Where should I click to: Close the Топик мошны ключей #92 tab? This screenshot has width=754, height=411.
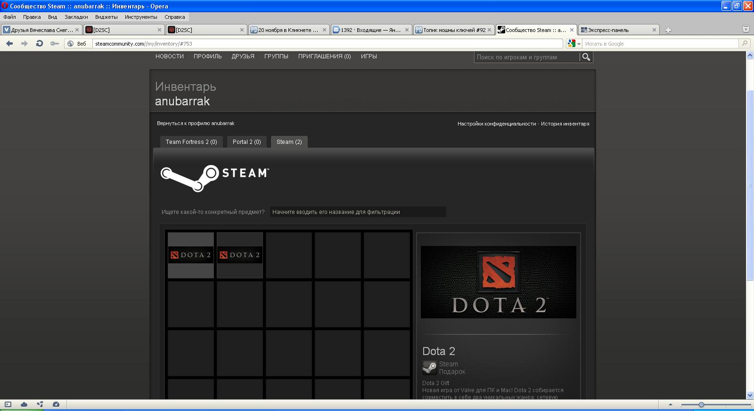point(489,30)
